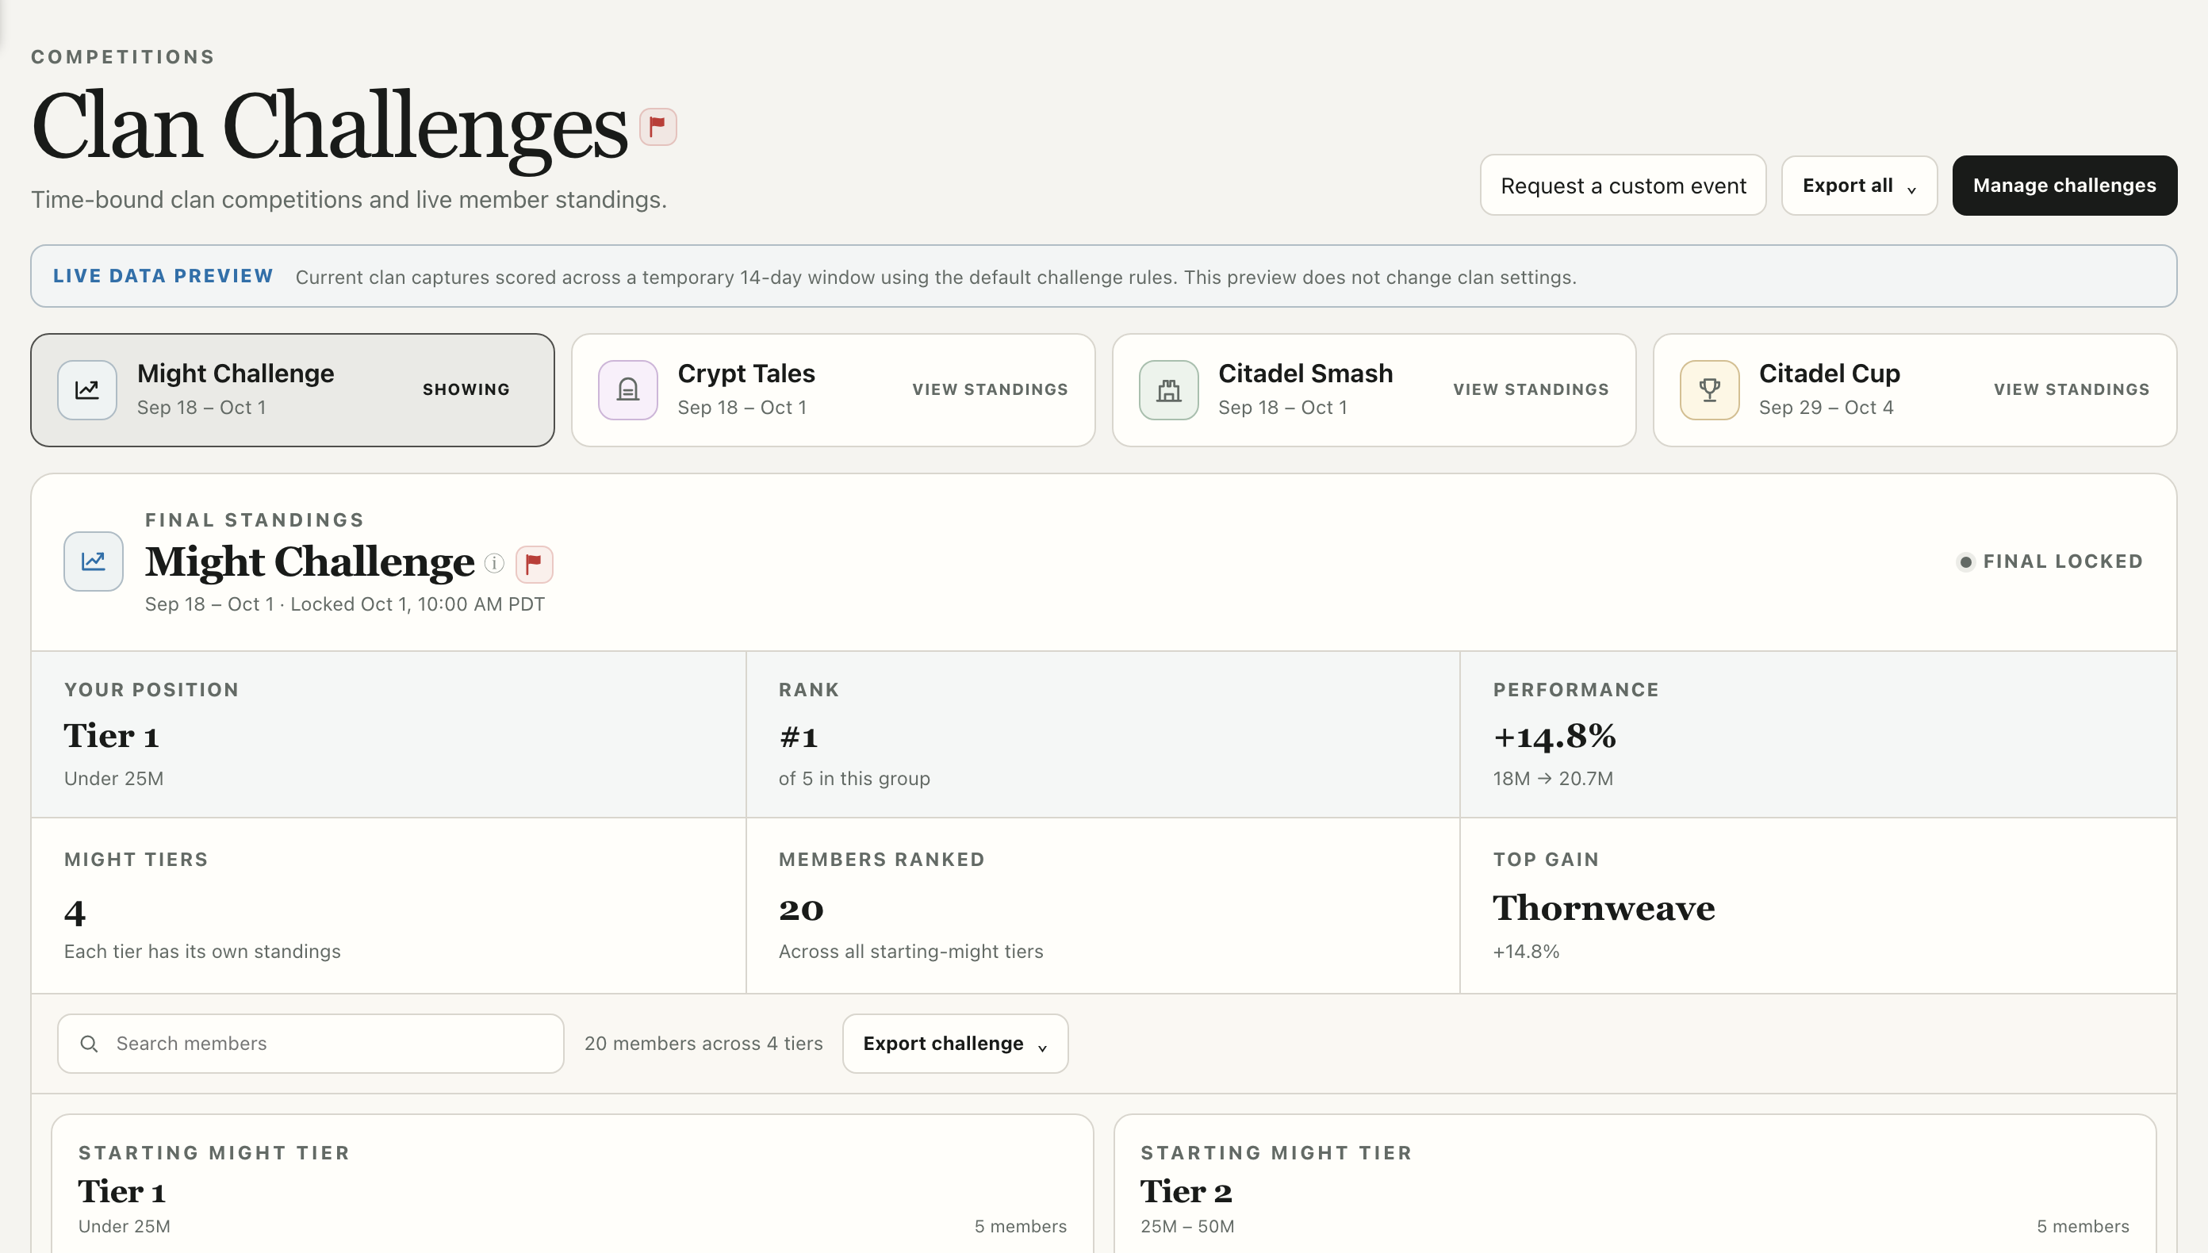The height and width of the screenshot is (1253, 2208).
Task: View standings for Crypt Tales
Action: click(x=991, y=390)
